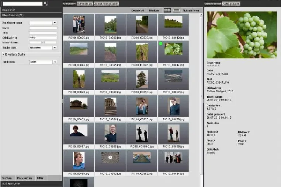Focus the top search text field
Screen dimensions: 281x187
(22, 3)
